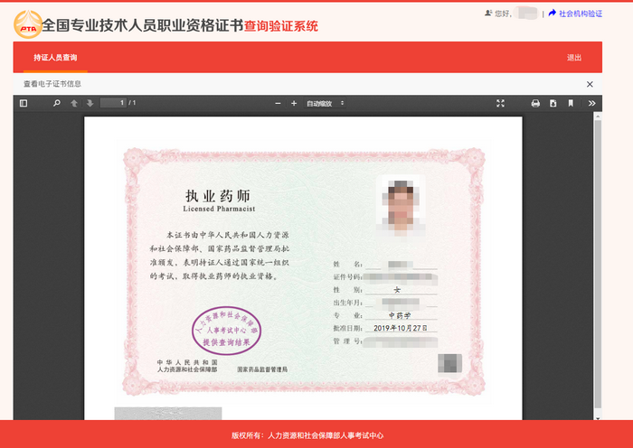
Task: Click the page number input field
Action: point(113,104)
